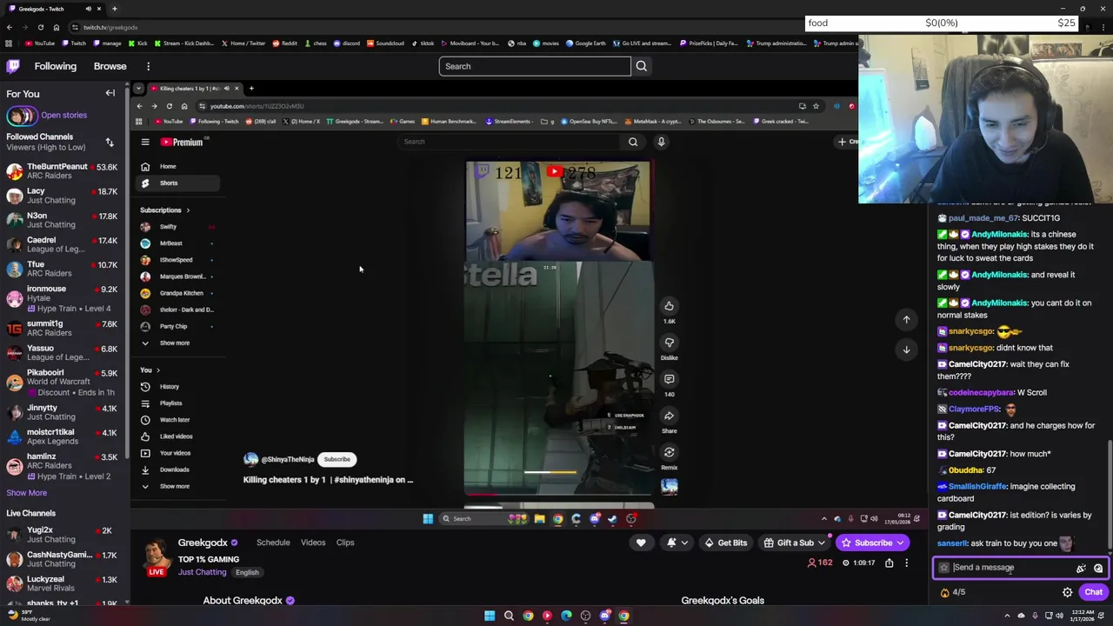Open comments on the YouTube short
Image resolution: width=1113 pixels, height=626 pixels.
(x=669, y=379)
